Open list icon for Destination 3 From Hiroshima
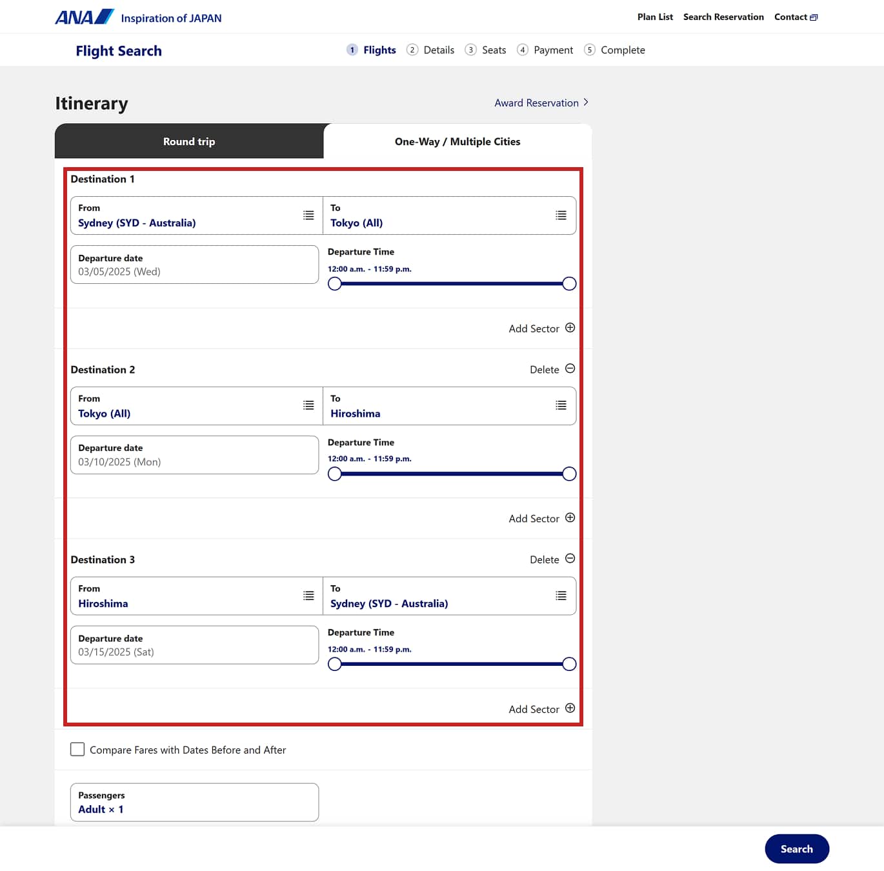The image size is (884, 871). pos(308,596)
